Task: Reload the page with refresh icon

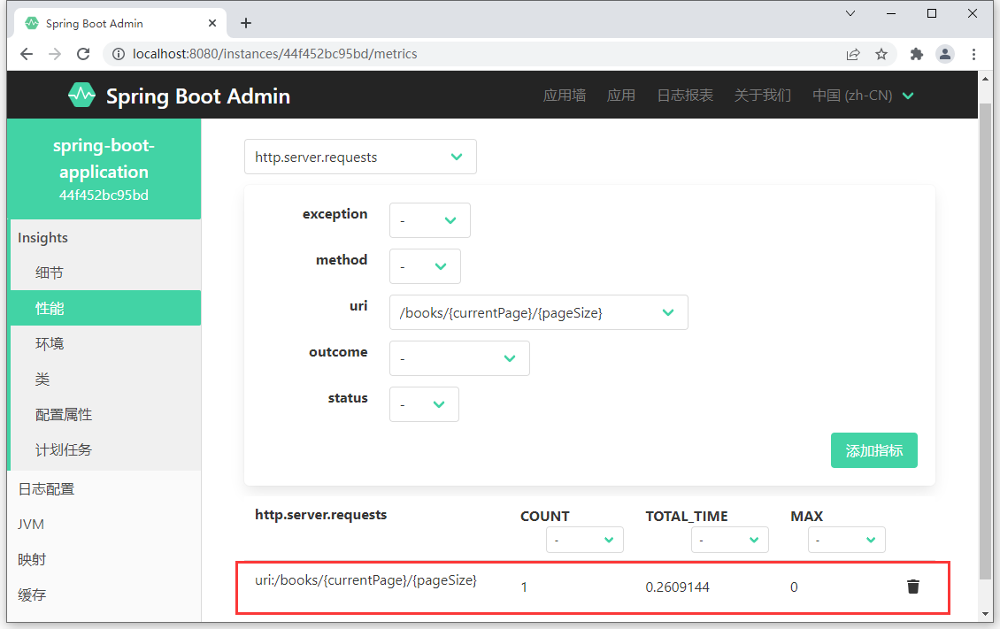Action: click(83, 54)
